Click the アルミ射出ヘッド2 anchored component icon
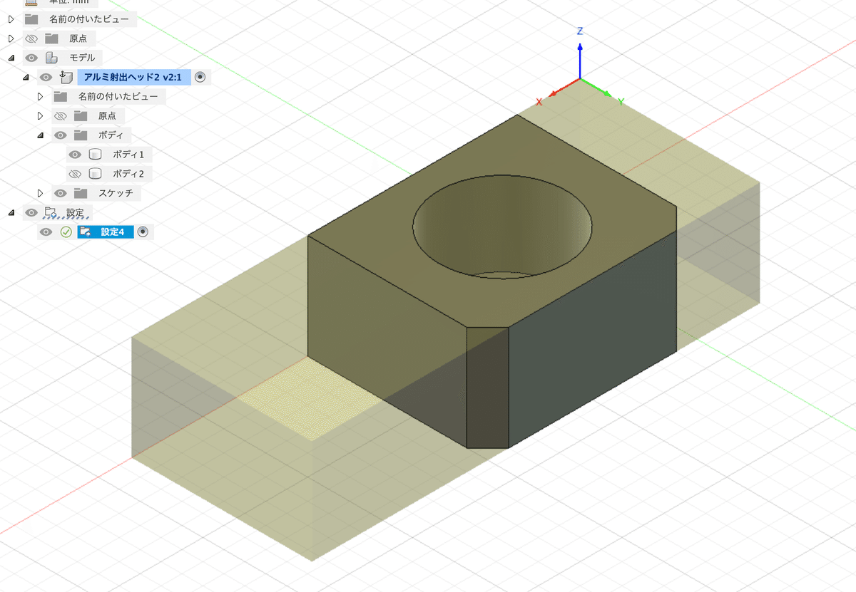Image resolution: width=856 pixels, height=592 pixels. tap(66, 77)
